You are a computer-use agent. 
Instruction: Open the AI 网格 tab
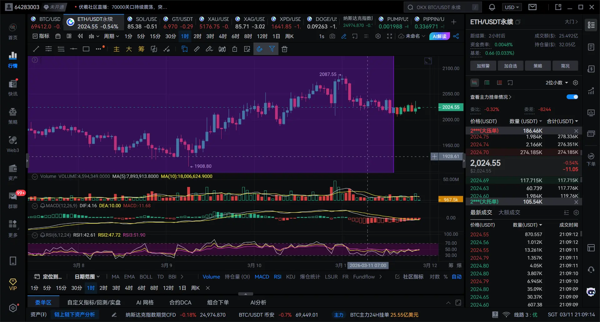(145, 303)
